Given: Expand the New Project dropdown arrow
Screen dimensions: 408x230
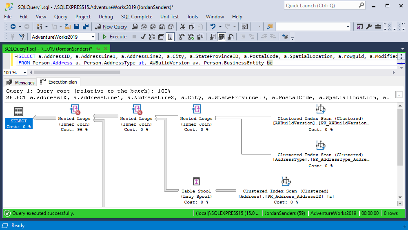Looking at the screenshot, I should point(47,27).
